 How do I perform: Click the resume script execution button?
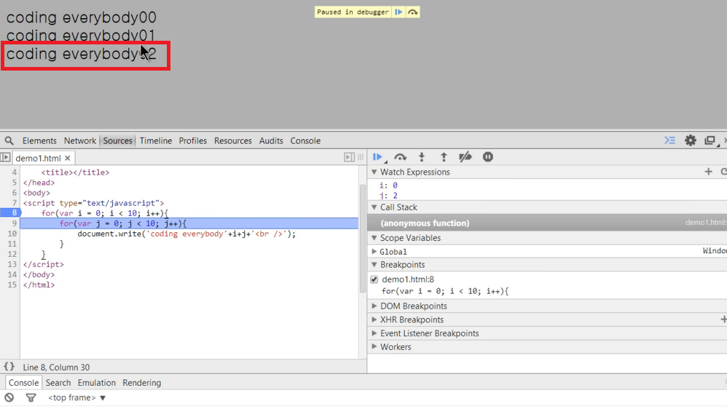pos(378,157)
